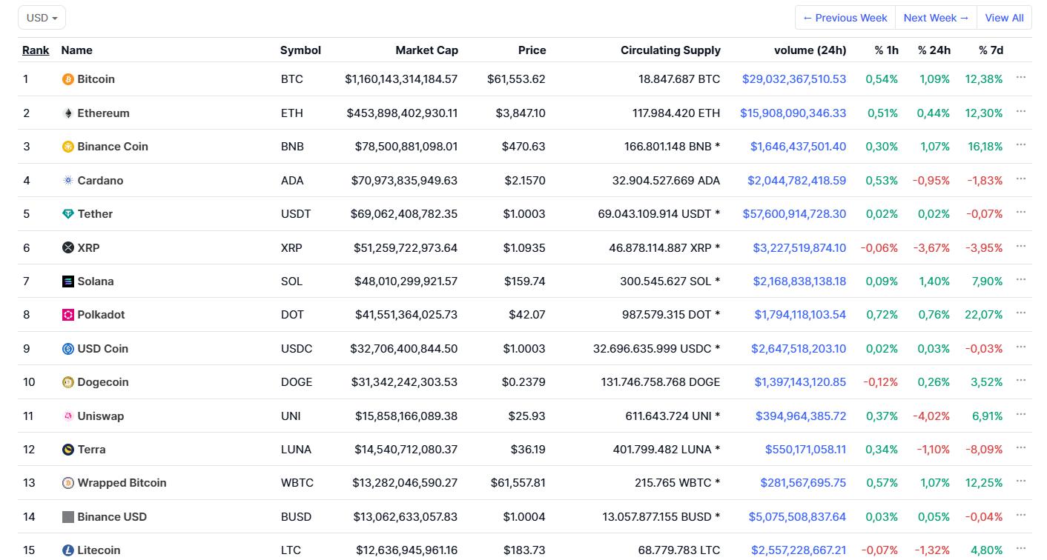Viewport: 1047px width, 560px height.
Task: Click the View All button
Action: click(x=1004, y=18)
